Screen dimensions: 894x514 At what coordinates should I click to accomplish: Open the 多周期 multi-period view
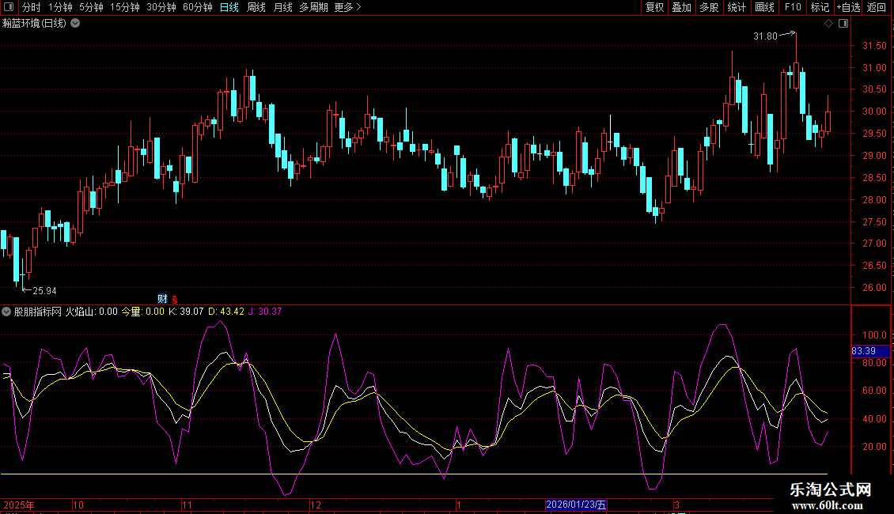click(x=314, y=8)
